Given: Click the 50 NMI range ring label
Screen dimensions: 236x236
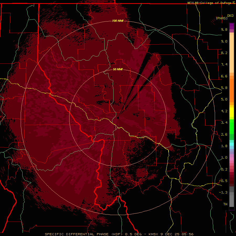Looking at the screenshot, I should click(118, 69).
